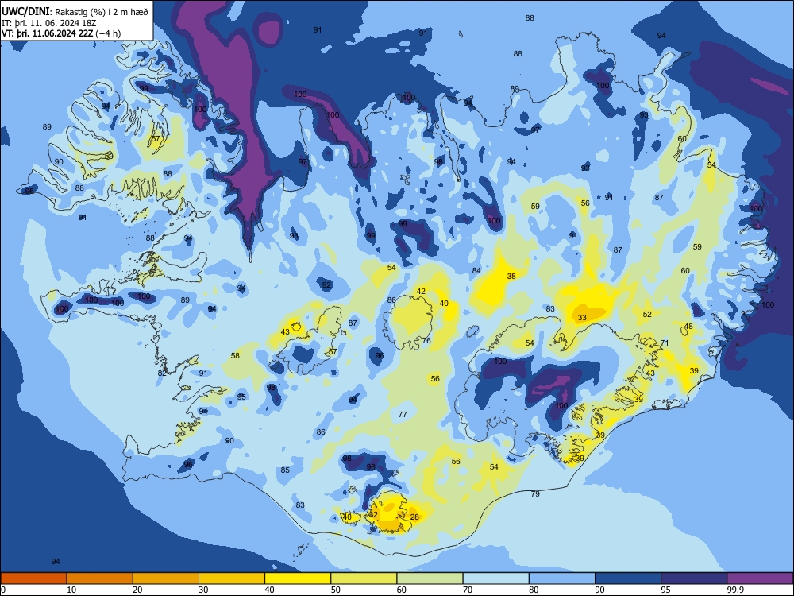794x596 pixels.
Task: Click the '84' humidity value
Action: [x=476, y=271]
